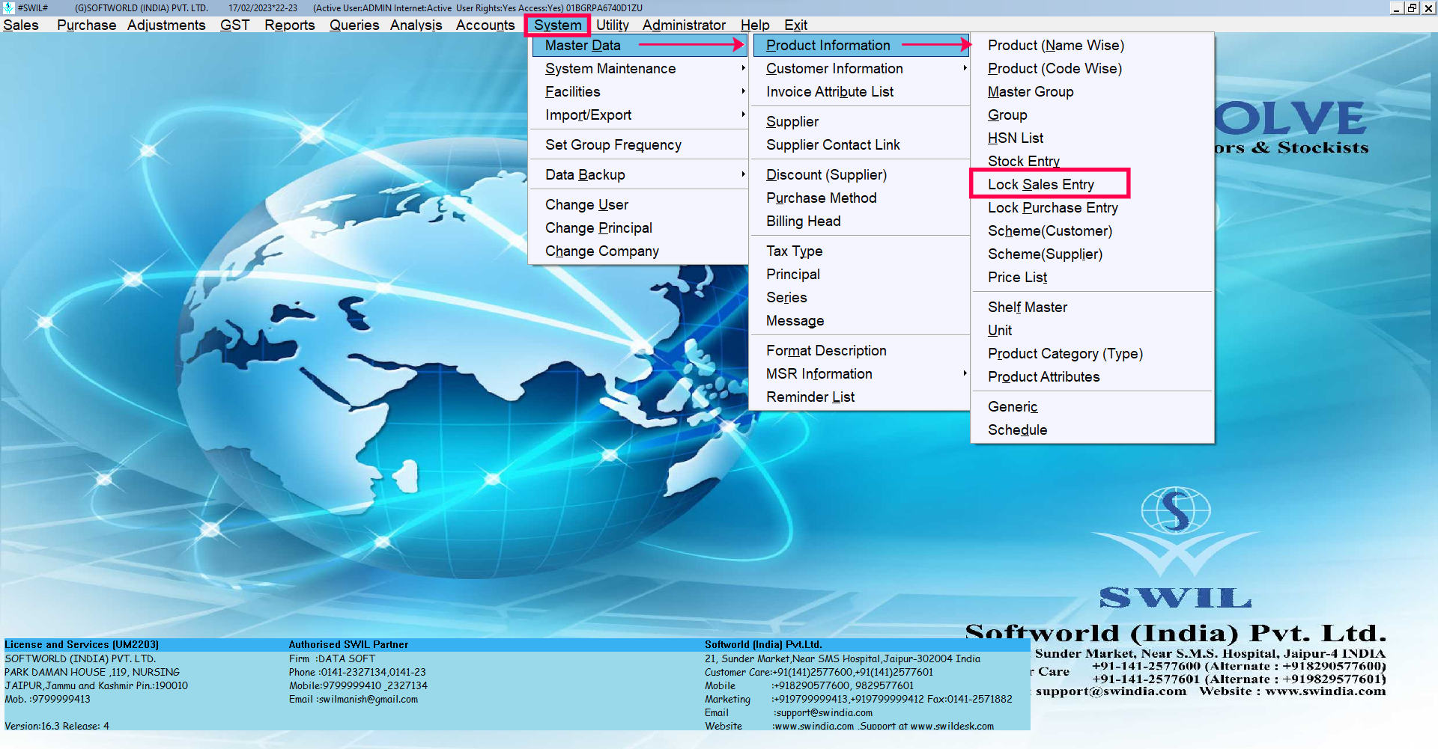
Task: Open Tax Type entry
Action: (x=861, y=251)
